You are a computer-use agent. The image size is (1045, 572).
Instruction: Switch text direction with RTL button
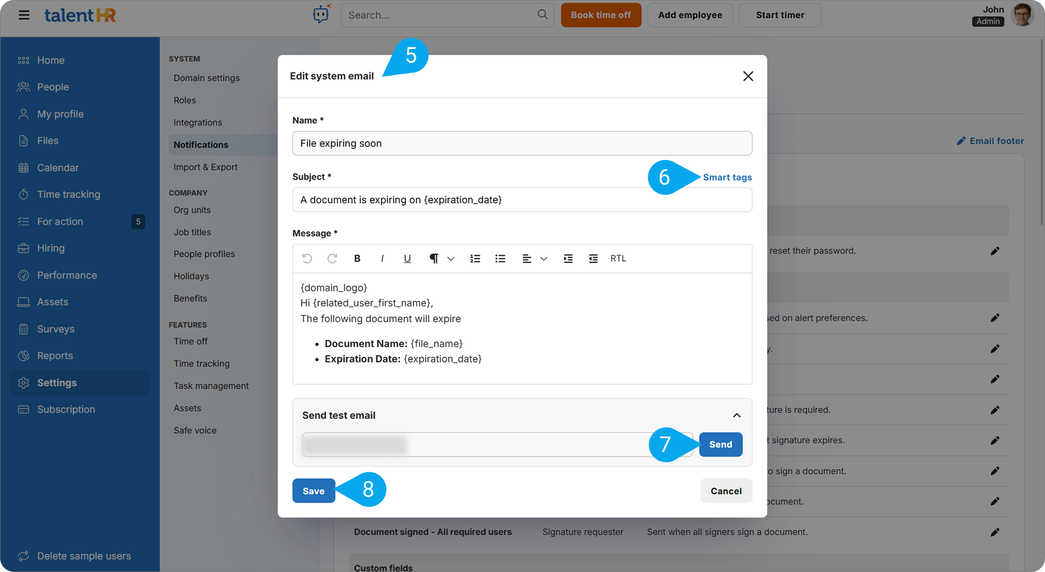coord(618,258)
